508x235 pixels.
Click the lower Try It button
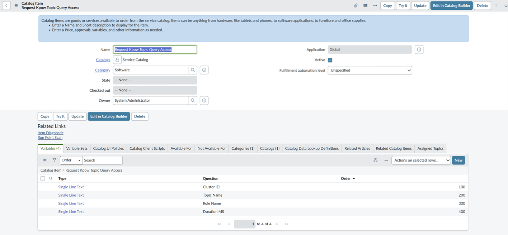pyautogui.click(x=60, y=116)
